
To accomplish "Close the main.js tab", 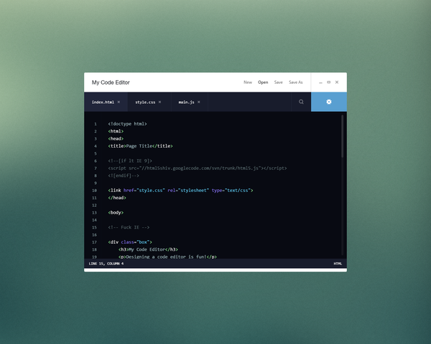I will [199, 102].
